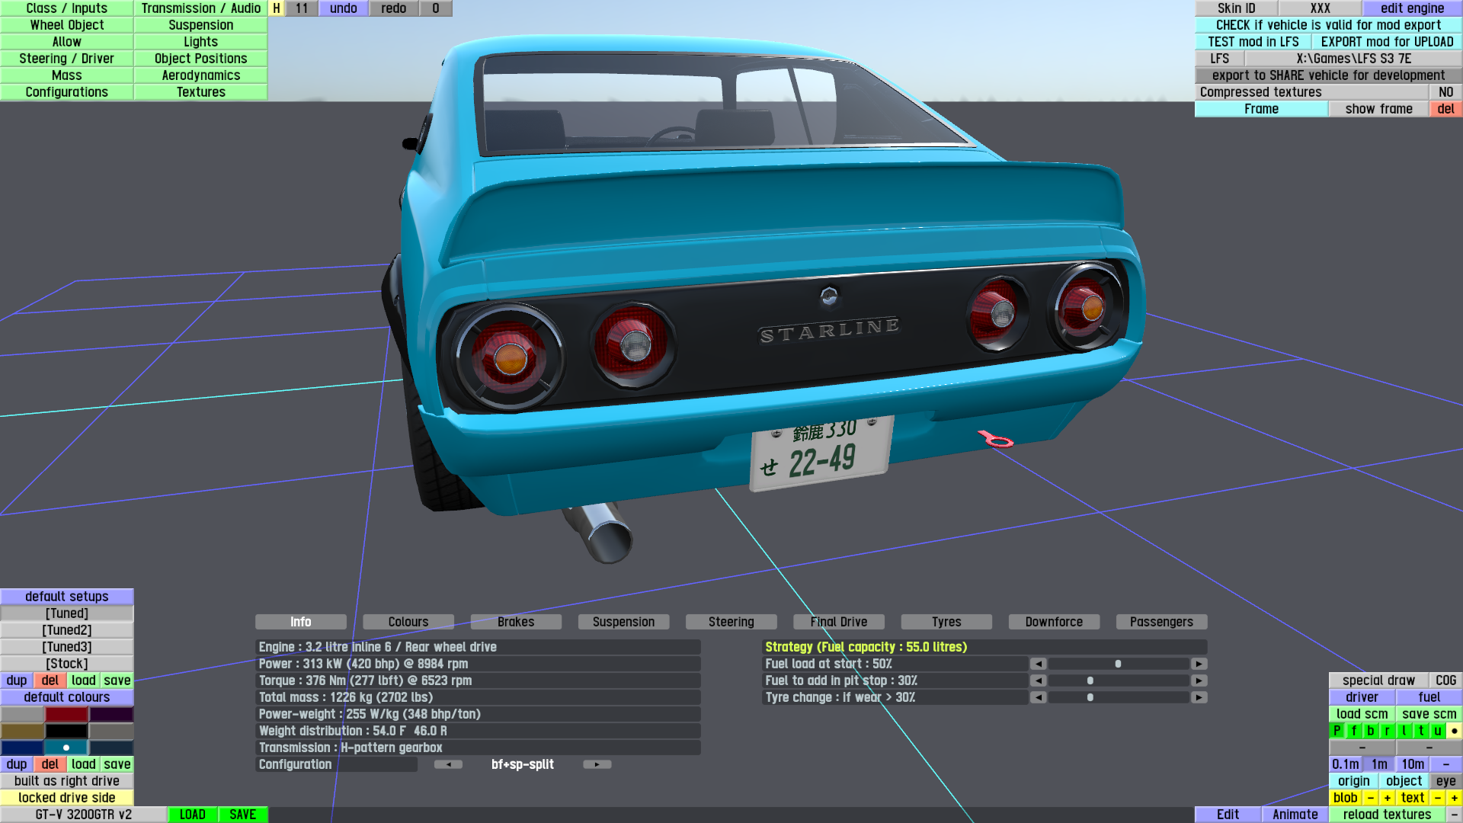This screenshot has height=823, width=1463.
Task: Click the left arrow for Fuel load at start
Action: (x=1038, y=664)
